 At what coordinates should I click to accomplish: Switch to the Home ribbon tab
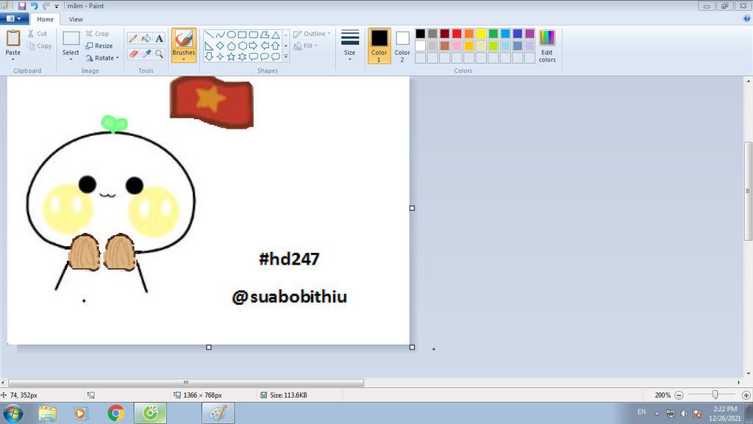click(45, 19)
